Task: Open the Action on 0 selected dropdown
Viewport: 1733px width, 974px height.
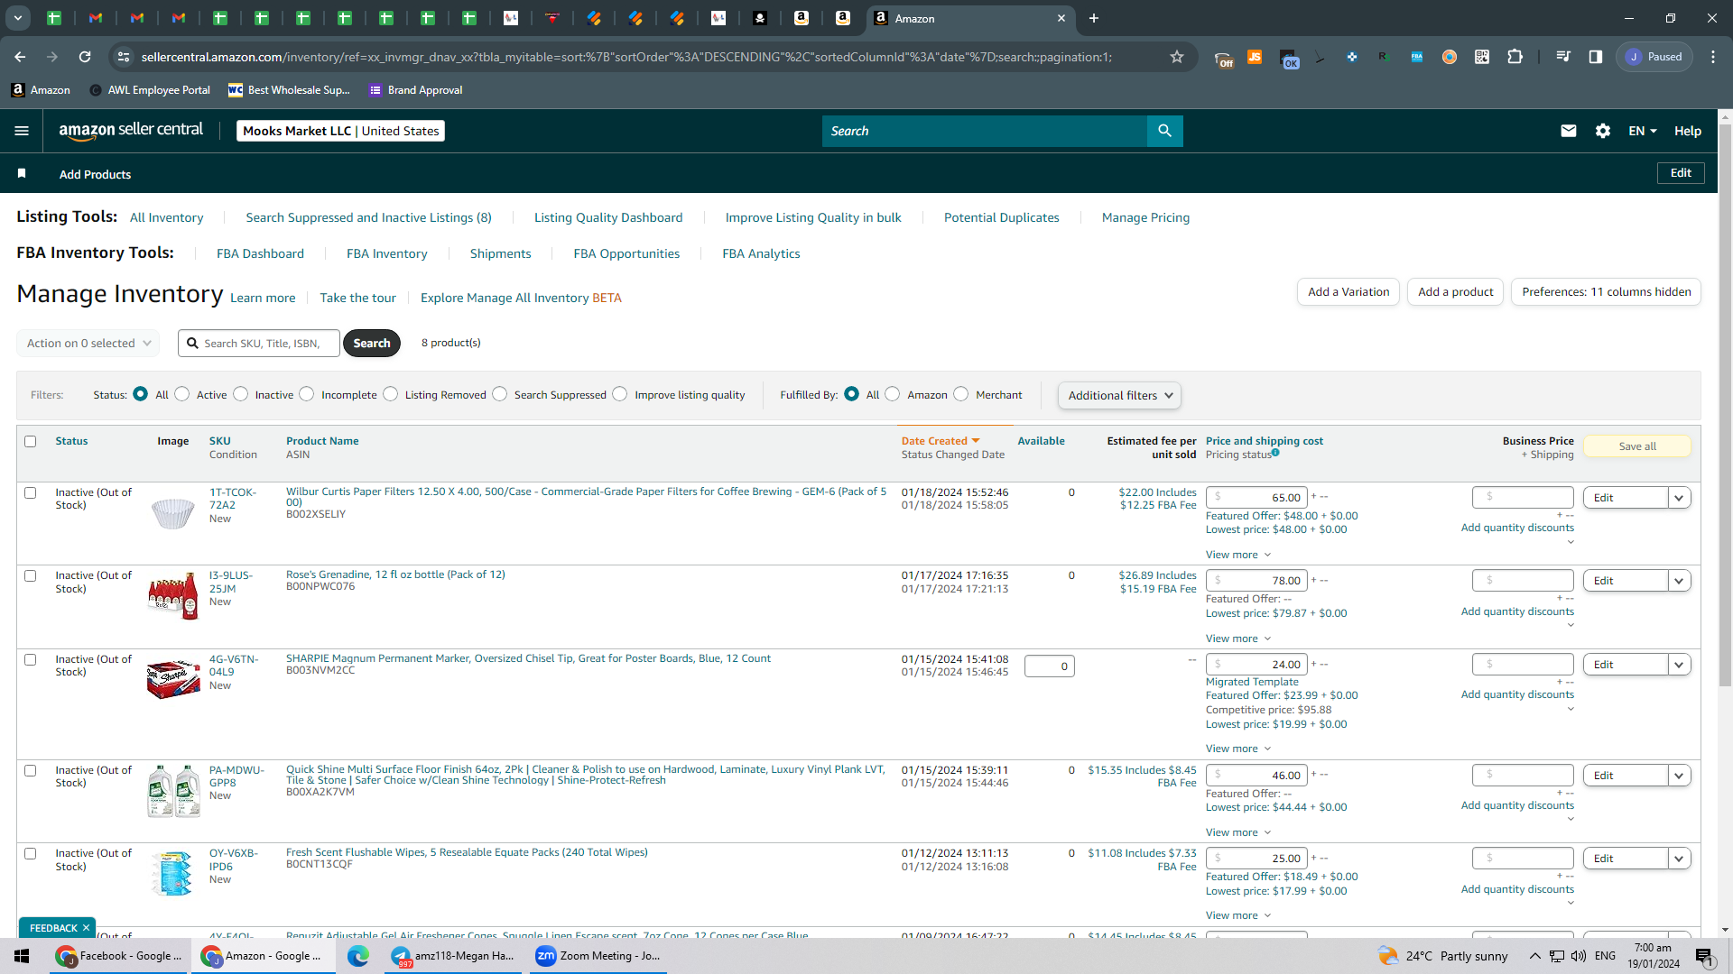Action: [88, 343]
